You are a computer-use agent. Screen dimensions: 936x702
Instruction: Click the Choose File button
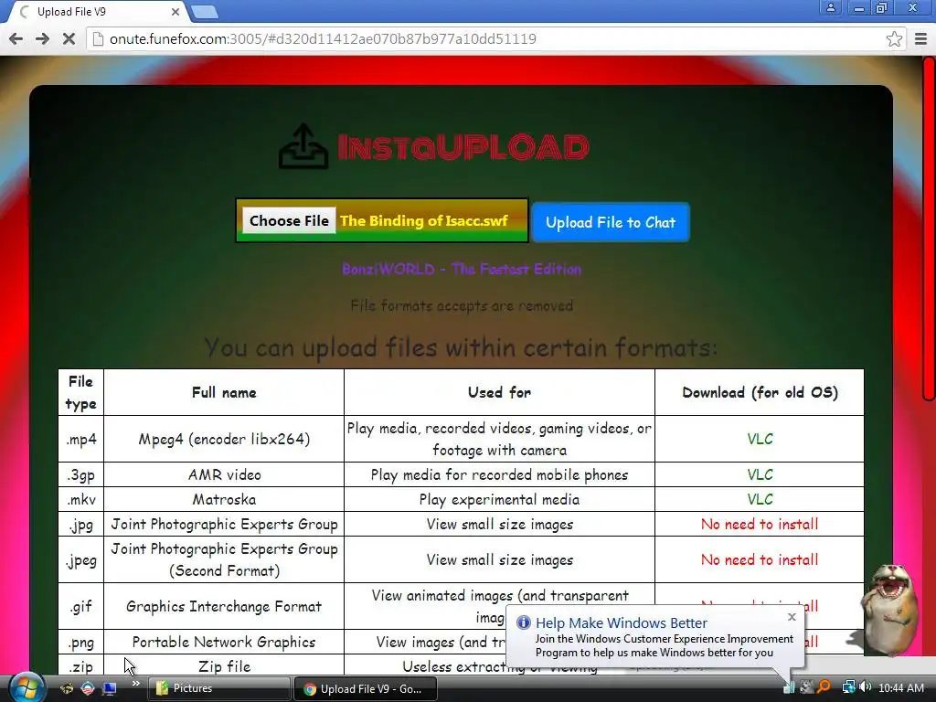pyautogui.click(x=289, y=221)
